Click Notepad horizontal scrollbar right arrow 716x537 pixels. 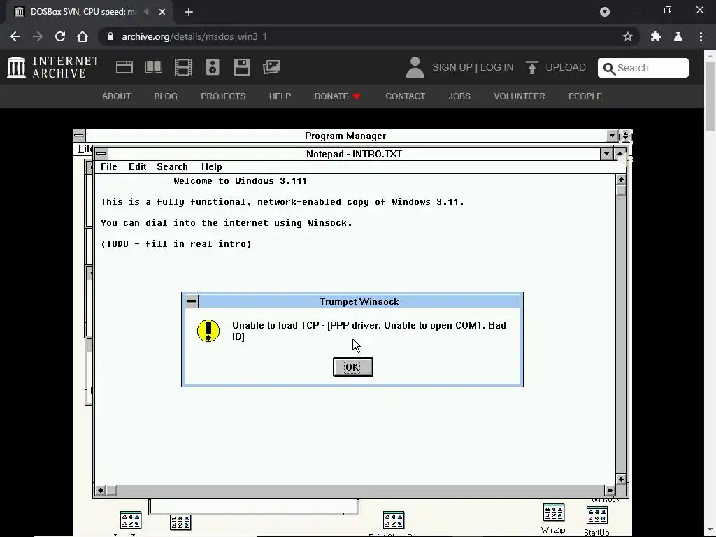[610, 490]
